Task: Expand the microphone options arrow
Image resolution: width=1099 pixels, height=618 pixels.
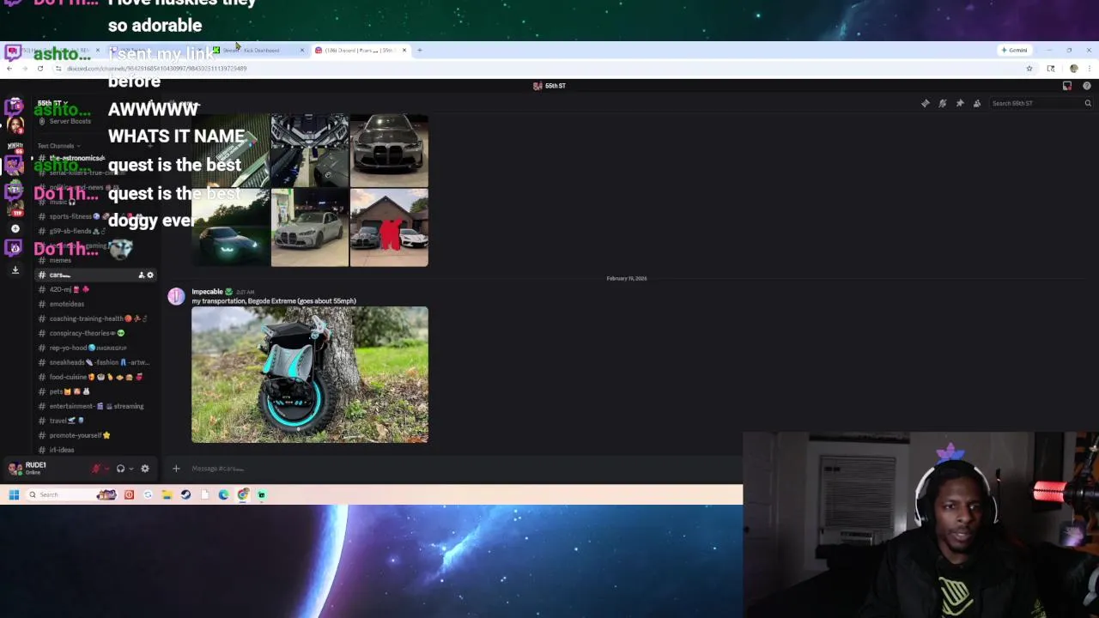Action: pyautogui.click(x=106, y=469)
